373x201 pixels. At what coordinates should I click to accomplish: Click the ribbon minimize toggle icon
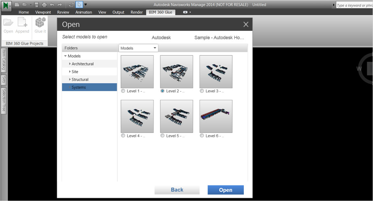coord(185,12)
